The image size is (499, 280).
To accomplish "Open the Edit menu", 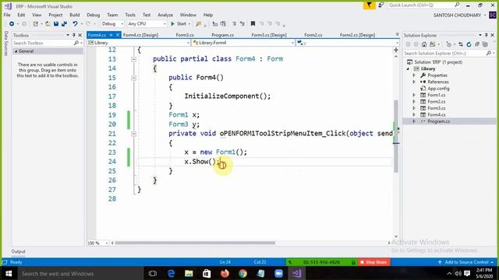I will click(x=21, y=15).
